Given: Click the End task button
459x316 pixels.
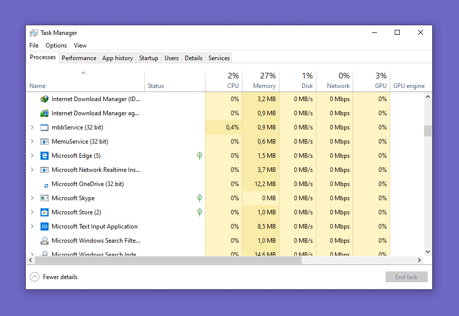Looking at the screenshot, I should (406, 277).
